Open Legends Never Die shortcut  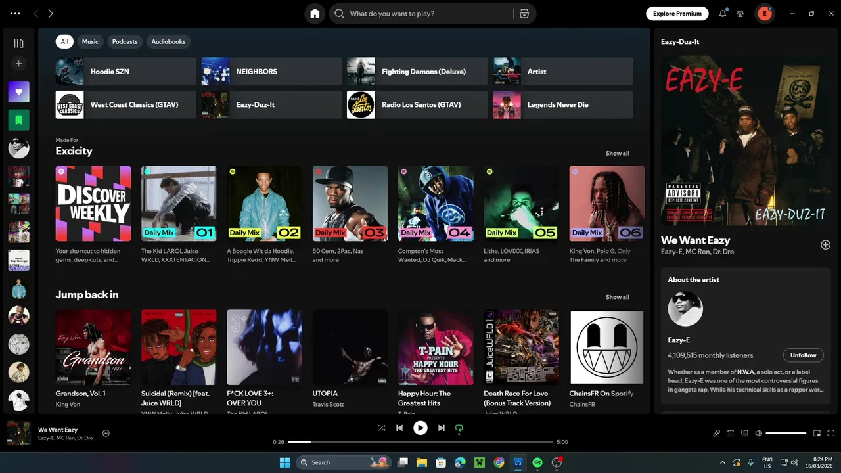click(x=563, y=104)
